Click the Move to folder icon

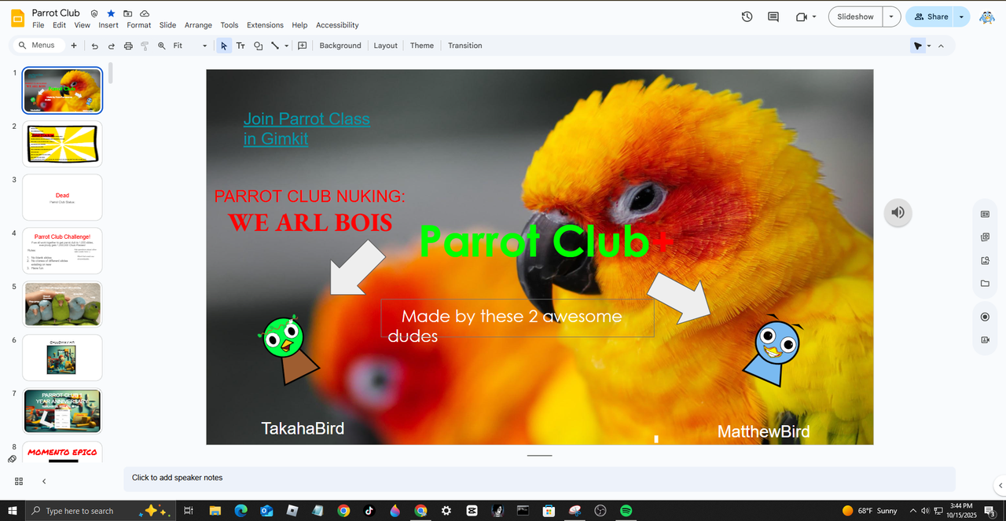tap(127, 13)
